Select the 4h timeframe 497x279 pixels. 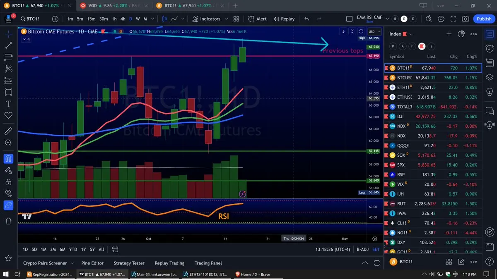coord(123,19)
